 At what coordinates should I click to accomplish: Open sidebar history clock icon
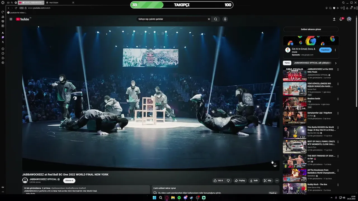[3, 53]
